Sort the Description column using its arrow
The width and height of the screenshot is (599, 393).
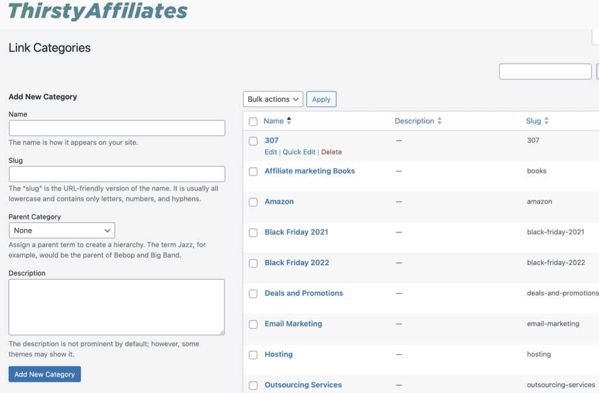(438, 121)
